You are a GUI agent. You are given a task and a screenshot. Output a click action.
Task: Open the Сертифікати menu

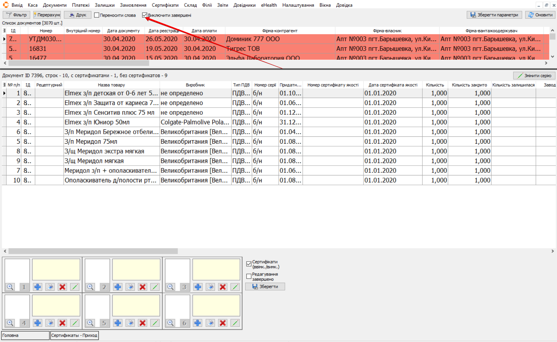[x=165, y=5]
